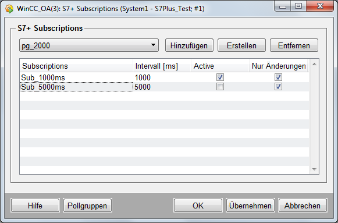Image resolution: width=338 pixels, height=223 pixels.
Task: Click the WinCC OA title bar icon
Action: [9, 9]
